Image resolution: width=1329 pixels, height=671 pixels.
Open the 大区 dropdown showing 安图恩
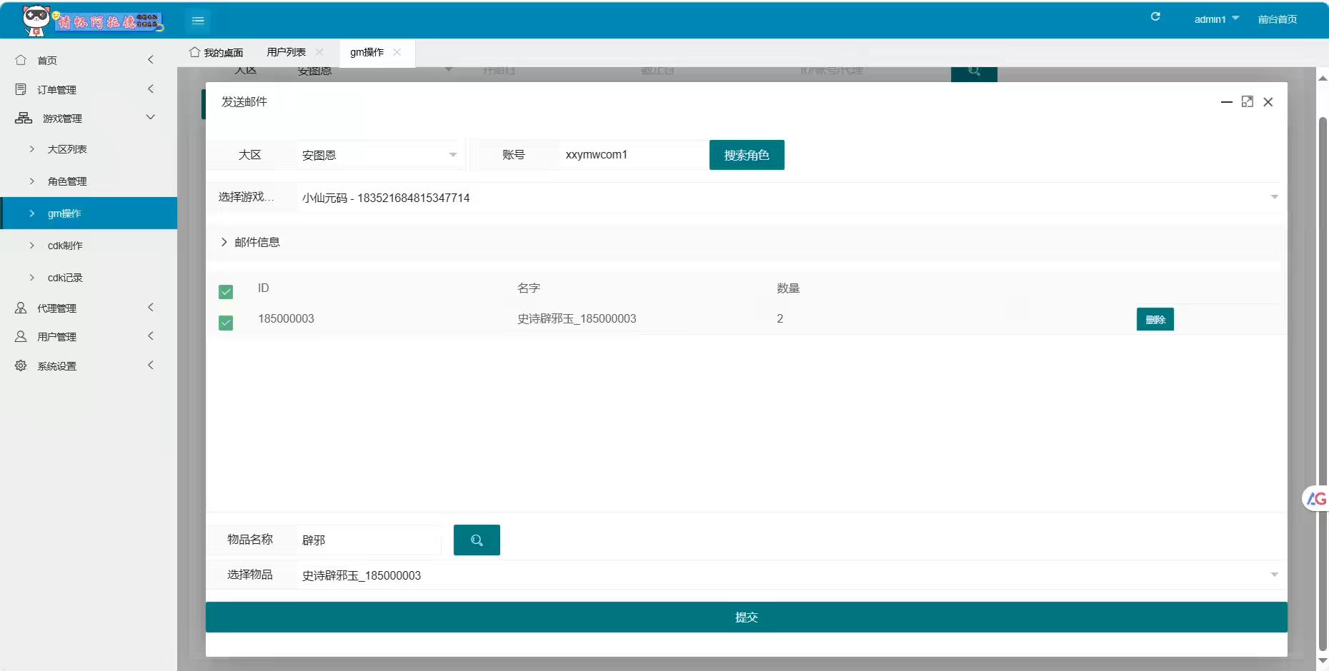click(x=379, y=155)
